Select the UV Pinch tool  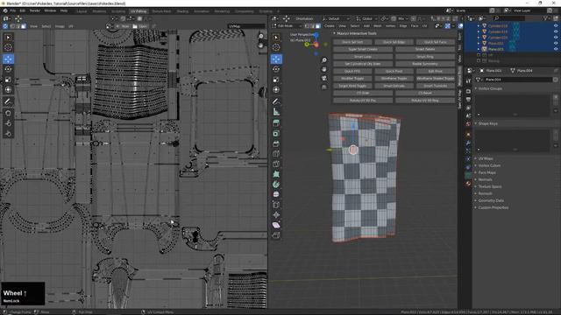click(x=8, y=134)
